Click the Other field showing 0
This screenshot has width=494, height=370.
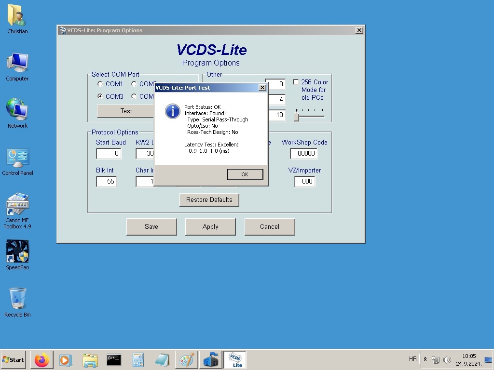277,84
